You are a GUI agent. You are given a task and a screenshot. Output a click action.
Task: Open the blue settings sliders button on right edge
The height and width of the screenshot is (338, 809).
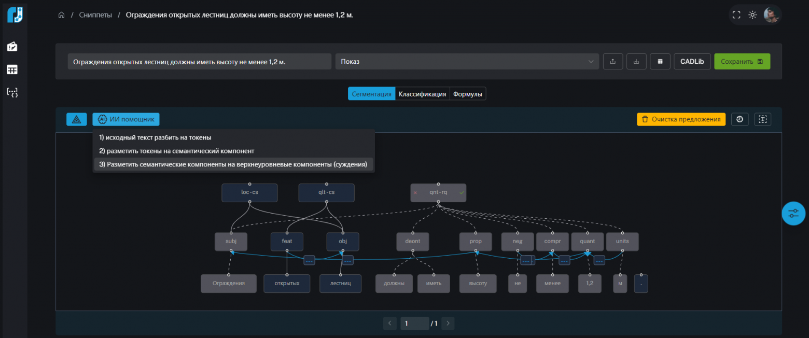tap(793, 213)
